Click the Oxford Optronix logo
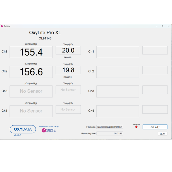This screenshot has height=172, width=172. [x=49, y=130]
